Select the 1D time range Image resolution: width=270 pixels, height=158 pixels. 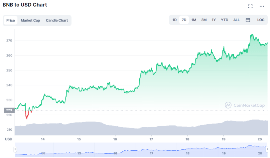click(x=175, y=20)
